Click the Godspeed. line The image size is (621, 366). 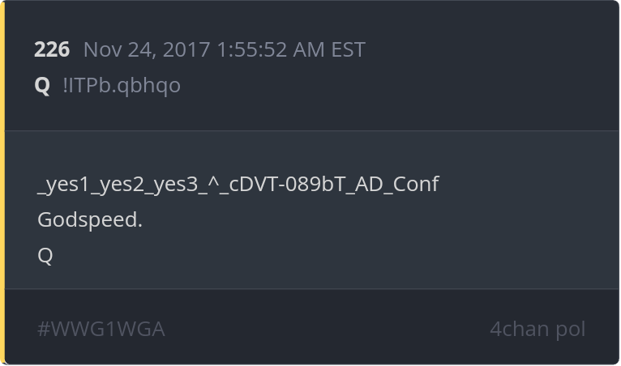pyautogui.click(x=90, y=220)
